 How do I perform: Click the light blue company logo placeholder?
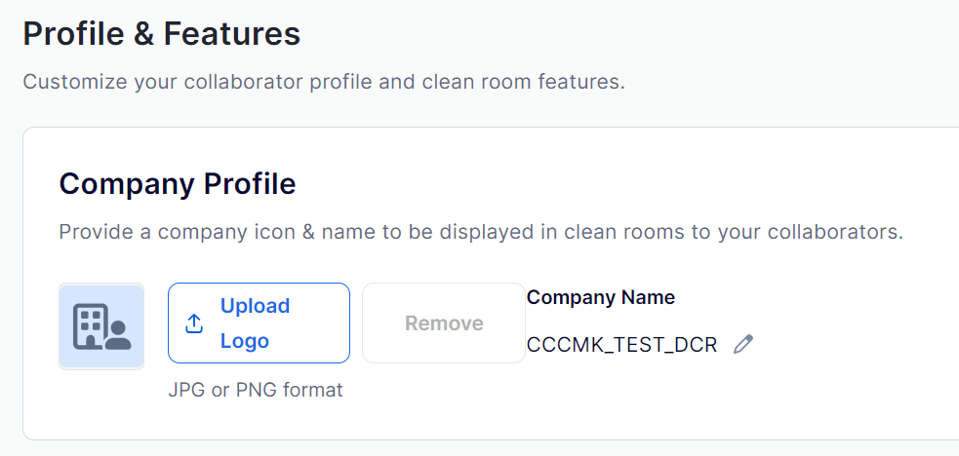tap(101, 326)
